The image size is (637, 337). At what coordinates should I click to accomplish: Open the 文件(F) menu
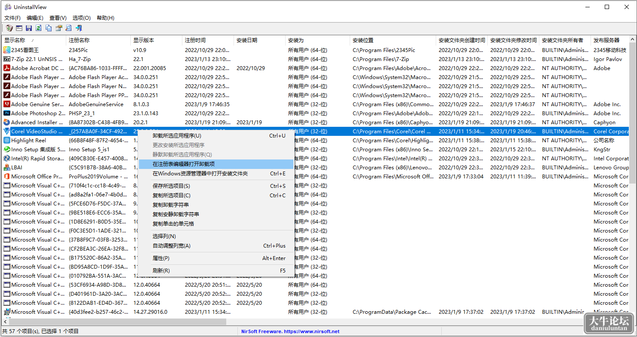tap(12, 18)
